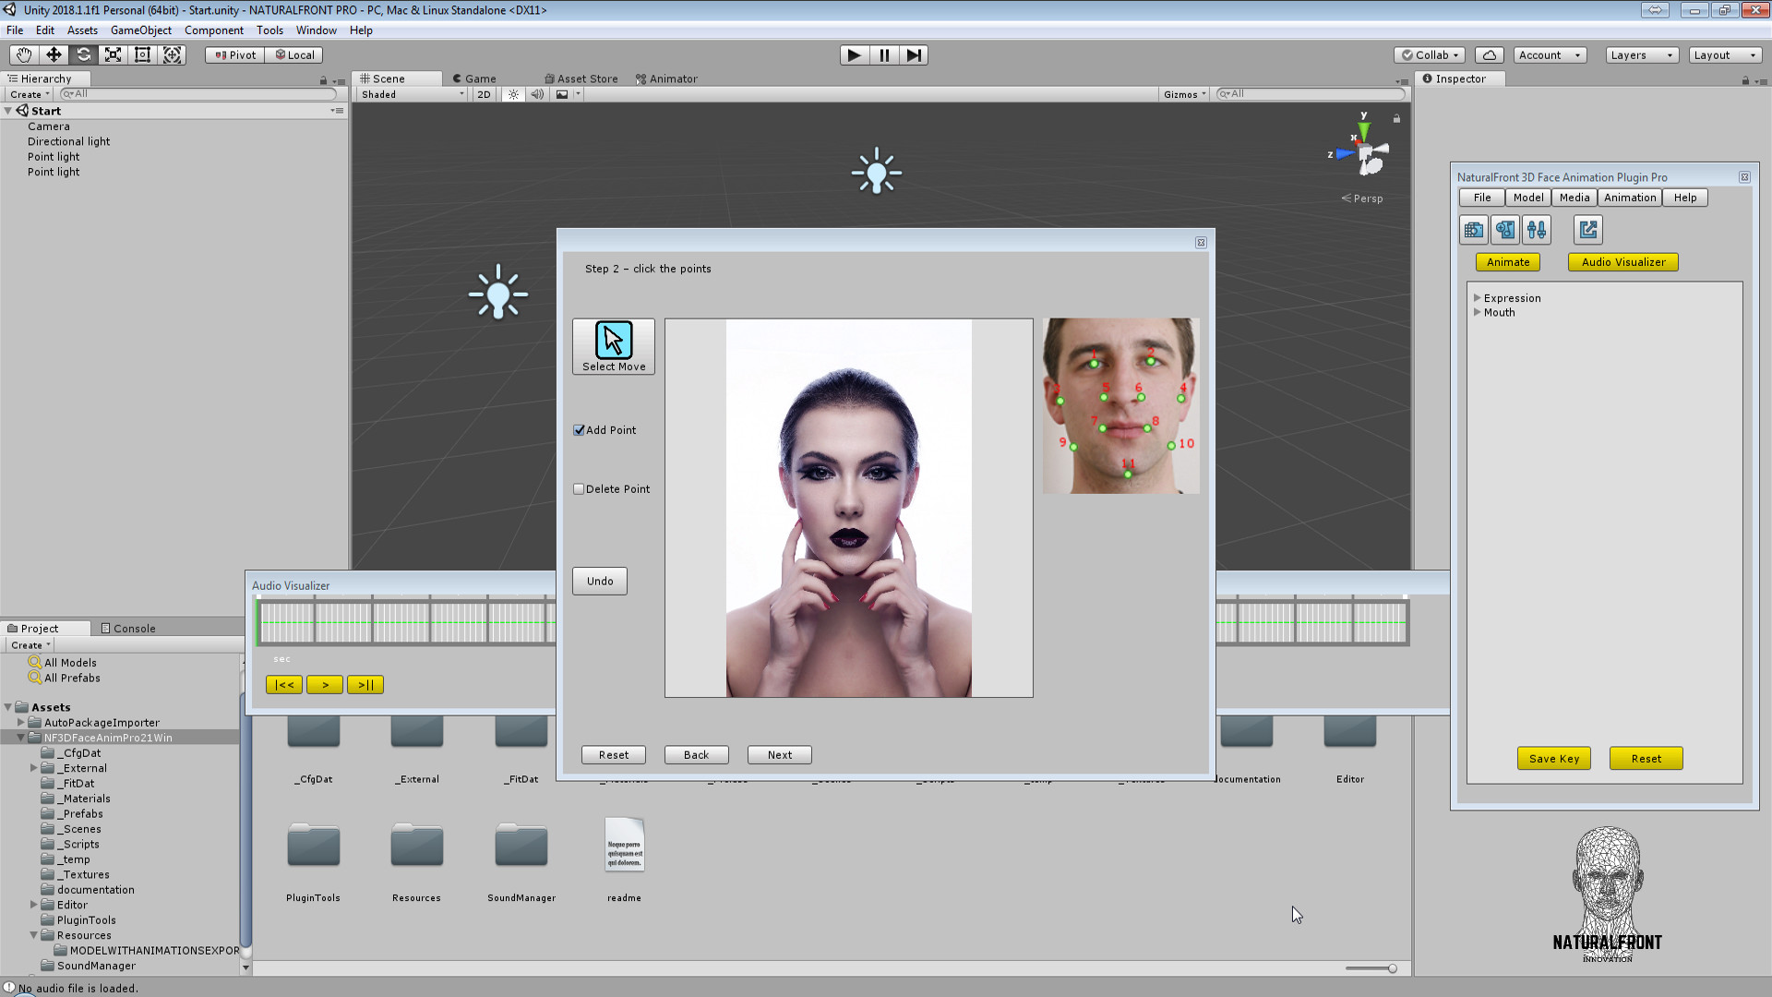Viewport: 1772px width, 997px height.
Task: Toggle the 2D view mode in Scene toolbar
Action: (x=484, y=93)
